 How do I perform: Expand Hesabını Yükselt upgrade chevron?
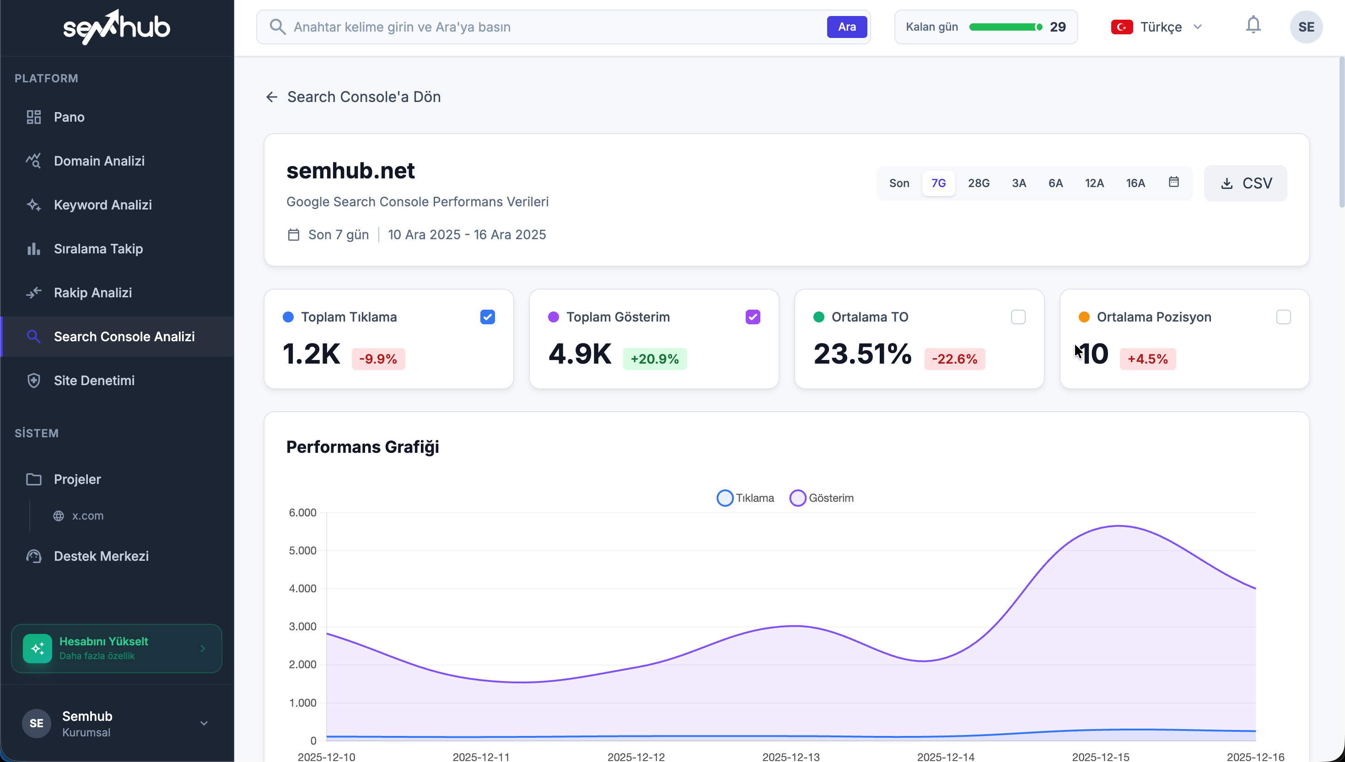(203, 649)
